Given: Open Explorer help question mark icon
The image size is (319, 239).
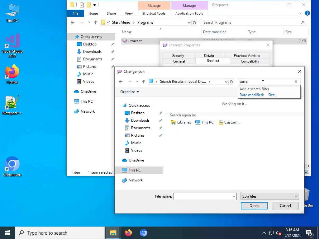Looking at the screenshot, I should tap(307, 13).
